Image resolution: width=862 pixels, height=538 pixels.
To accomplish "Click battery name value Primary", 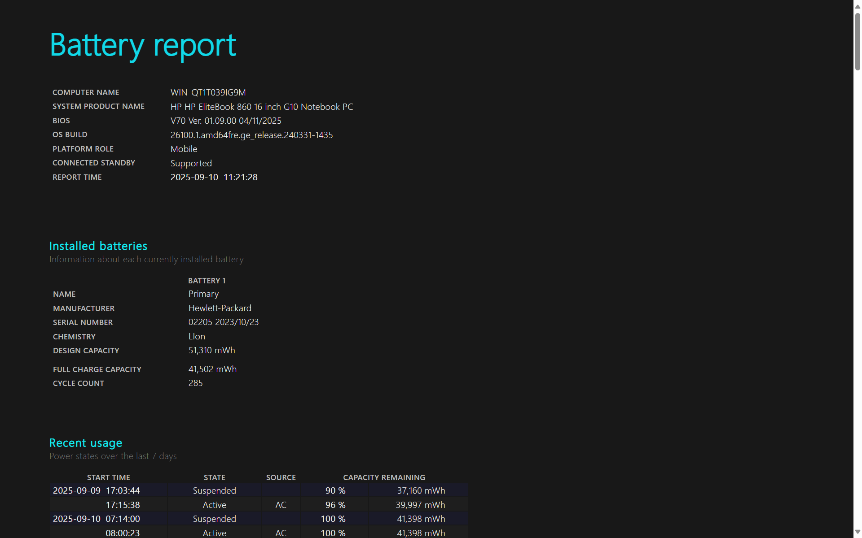I will tap(203, 294).
